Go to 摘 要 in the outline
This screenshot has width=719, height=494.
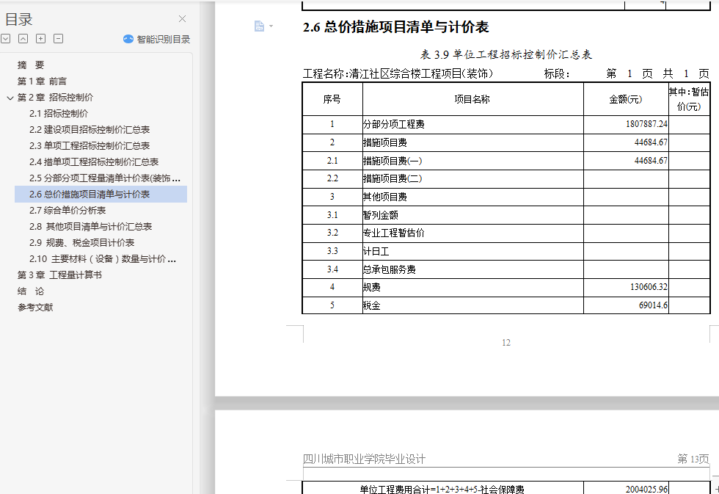pos(31,65)
